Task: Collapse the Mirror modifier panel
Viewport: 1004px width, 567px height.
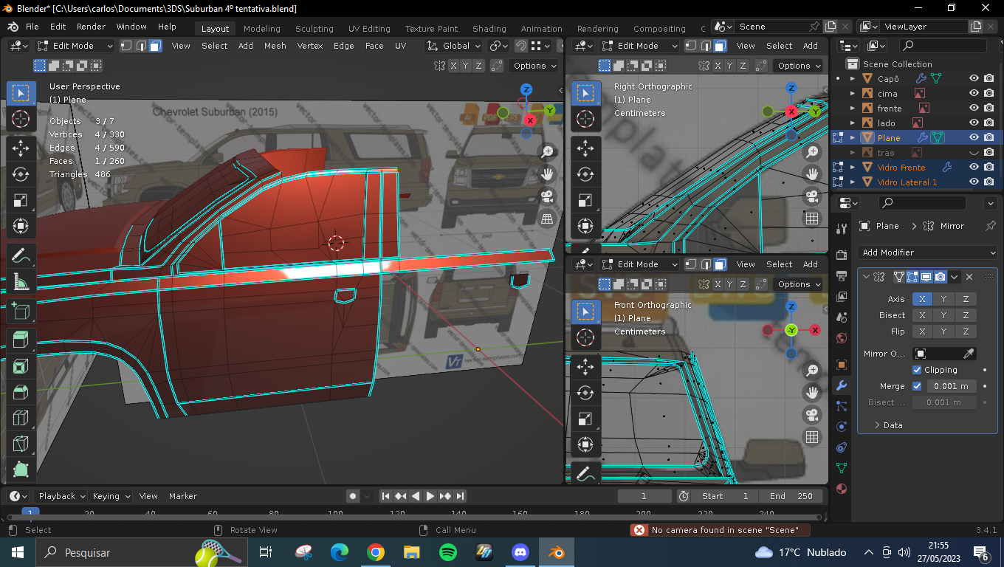Action: (x=865, y=277)
